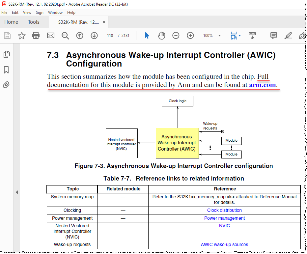Screen dimensions: 307x254
Task: Click the Clocking topic cell
Action: tap(72, 210)
